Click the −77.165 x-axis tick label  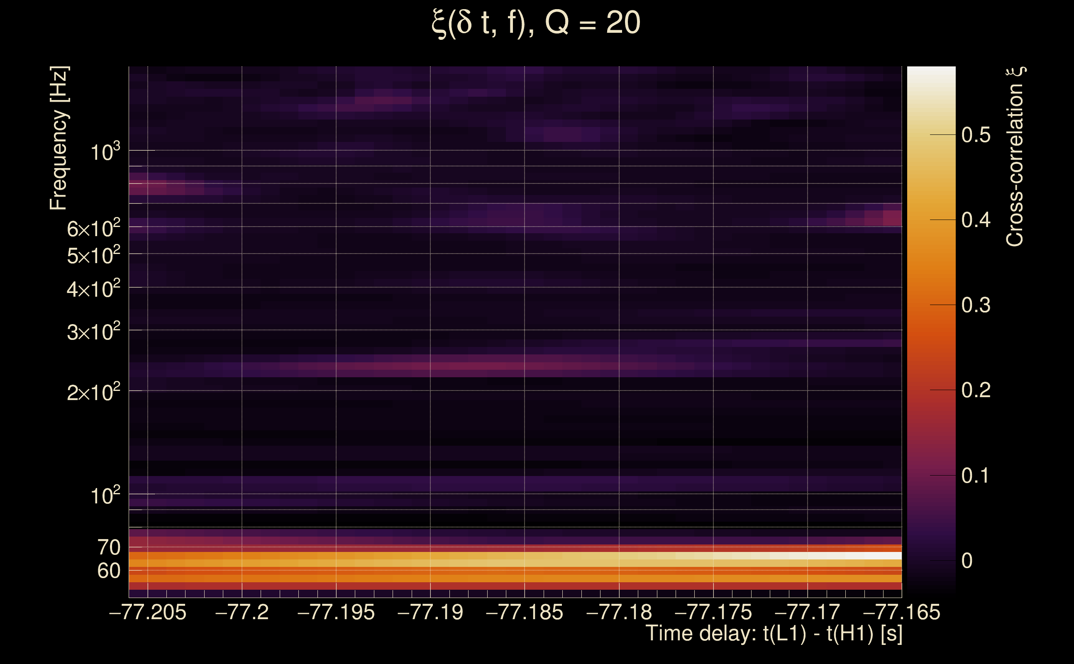pos(902,612)
